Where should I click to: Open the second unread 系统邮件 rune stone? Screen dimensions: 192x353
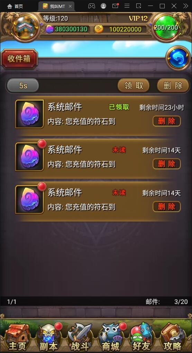29,199
